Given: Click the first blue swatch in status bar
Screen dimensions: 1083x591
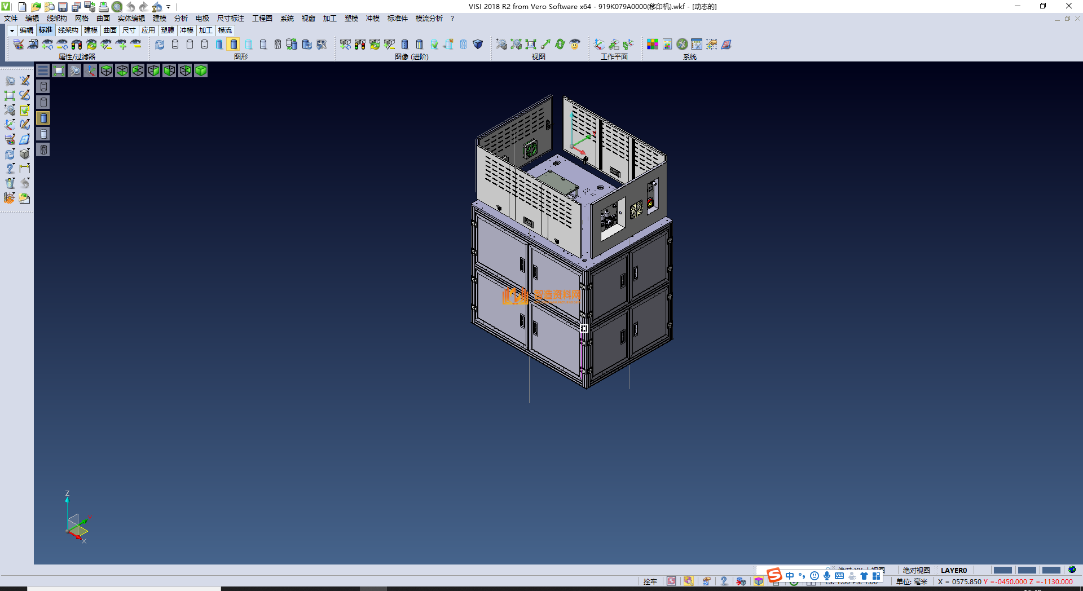Looking at the screenshot, I should coord(1002,570).
